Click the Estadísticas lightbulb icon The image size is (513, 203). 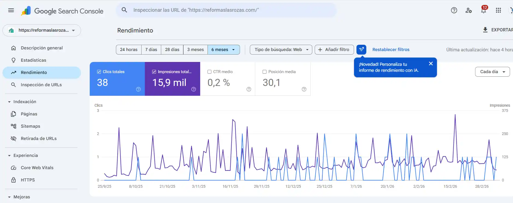pyautogui.click(x=13, y=60)
